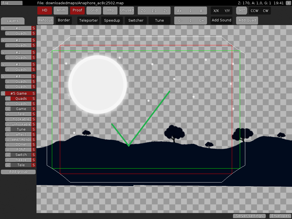
Task: Zoom in using the ZI control
Action: (x=165, y=10)
